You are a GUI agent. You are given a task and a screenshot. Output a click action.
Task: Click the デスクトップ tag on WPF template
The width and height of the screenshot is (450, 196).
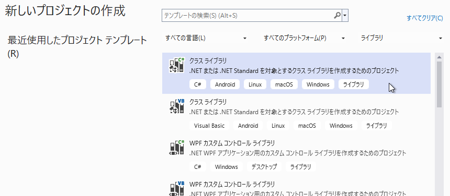coord(264,167)
